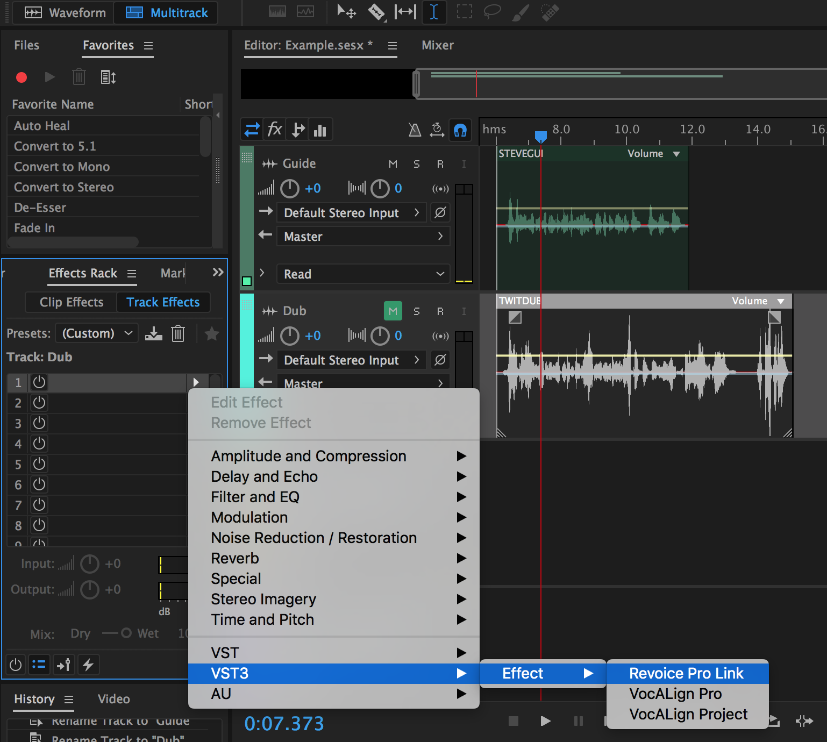This screenshot has height=742, width=827.
Task: Switch to the Mixer tab
Action: tap(437, 45)
